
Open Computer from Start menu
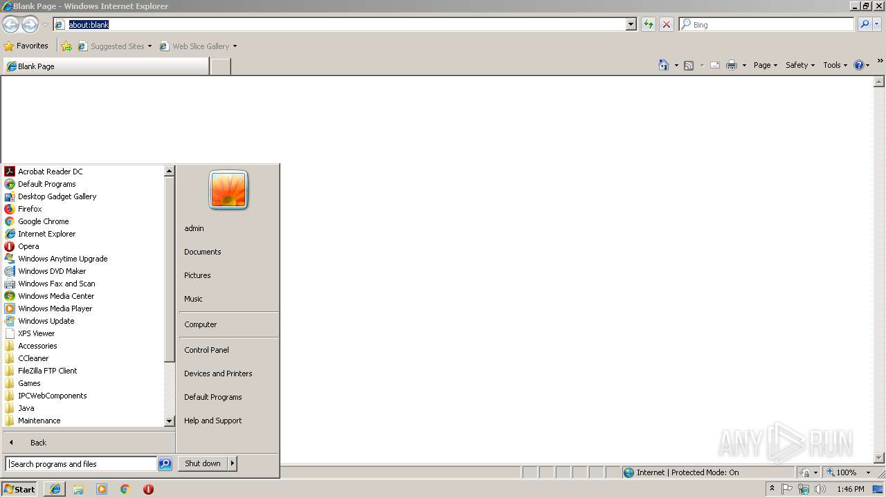200,324
